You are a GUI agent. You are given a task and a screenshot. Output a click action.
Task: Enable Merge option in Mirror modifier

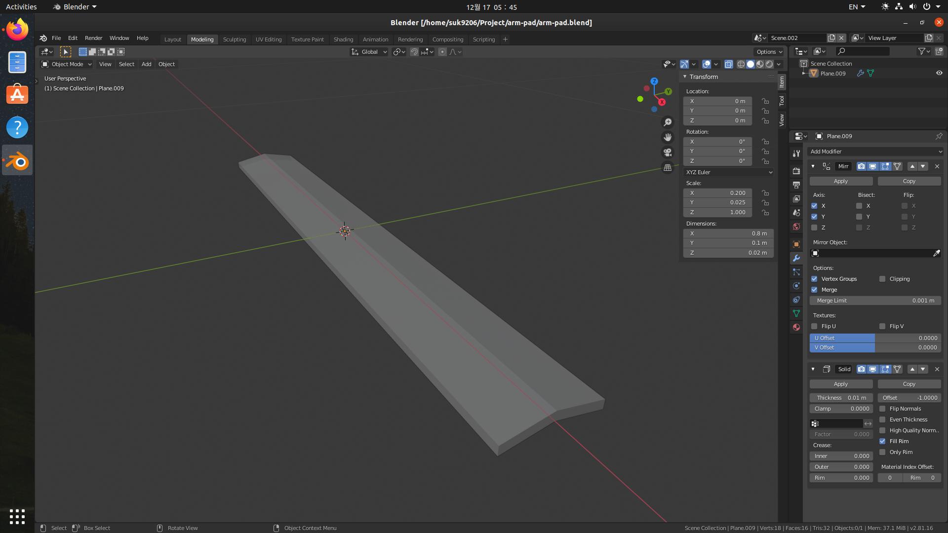[x=815, y=289]
